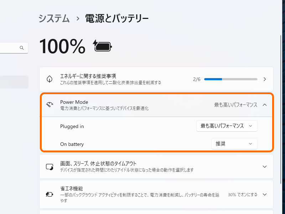Open the Plugged in power mode dropdown
The width and height of the screenshot is (285, 214).
pos(226,126)
